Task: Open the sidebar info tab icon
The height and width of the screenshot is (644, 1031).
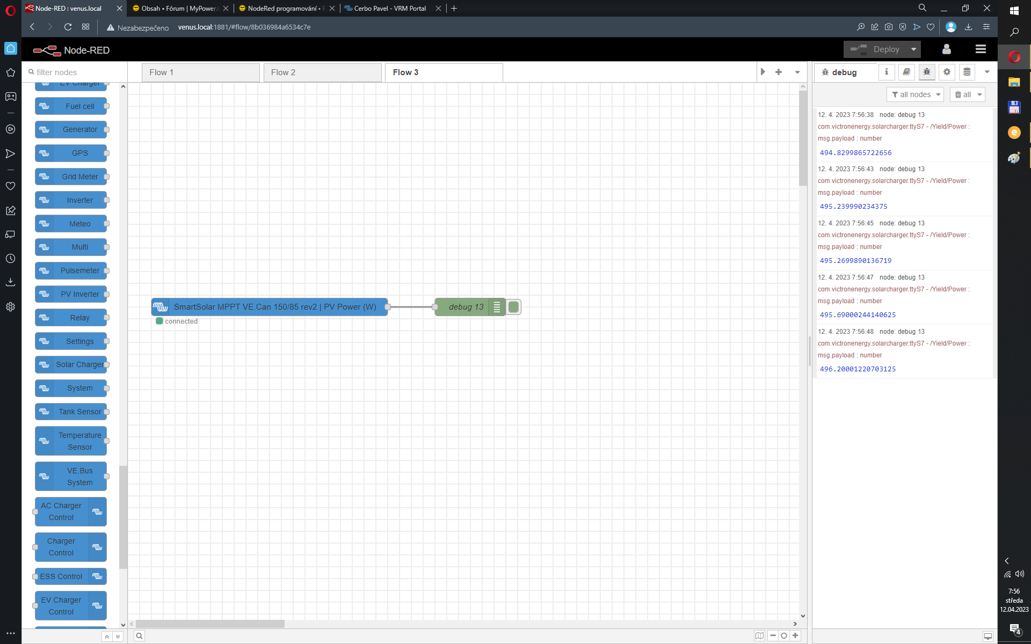Action: [887, 72]
